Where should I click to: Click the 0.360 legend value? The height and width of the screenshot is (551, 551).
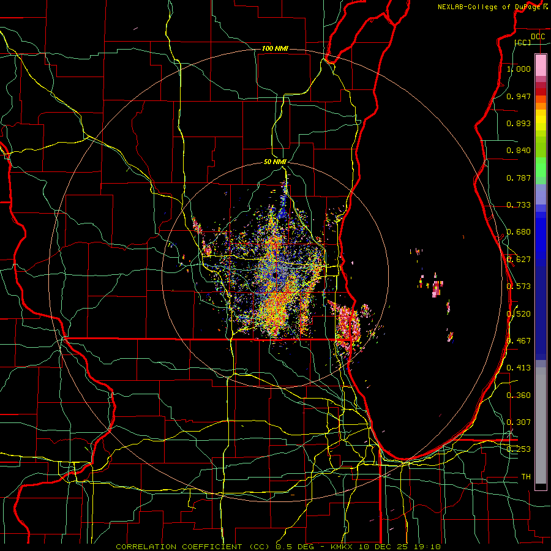pyautogui.click(x=519, y=395)
